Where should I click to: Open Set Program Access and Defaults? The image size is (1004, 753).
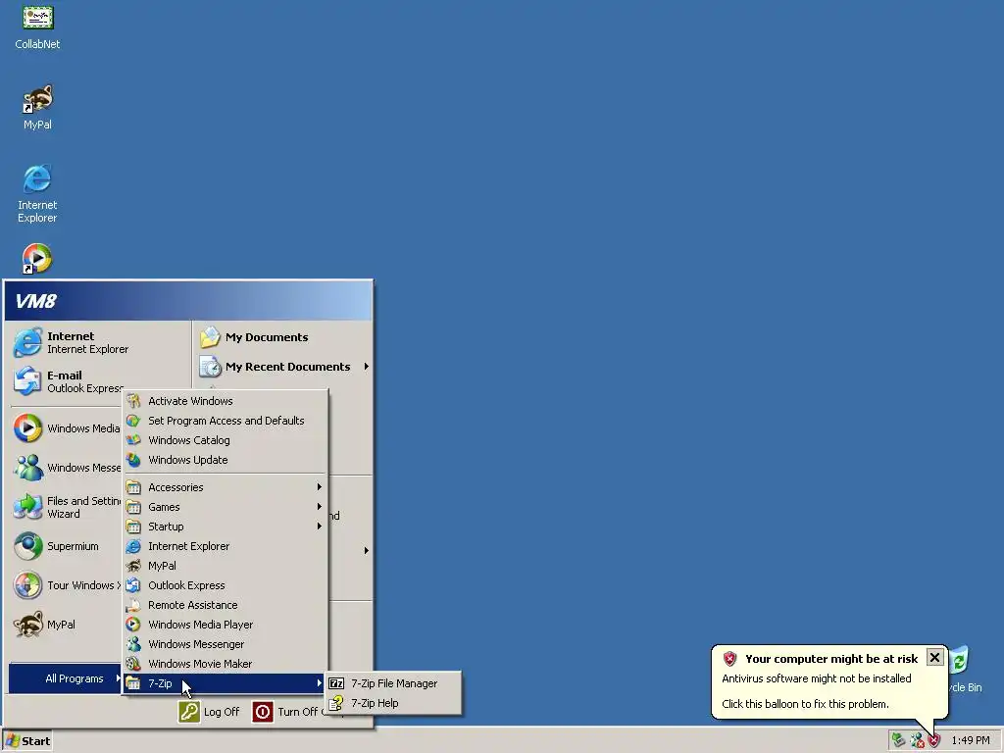(226, 421)
